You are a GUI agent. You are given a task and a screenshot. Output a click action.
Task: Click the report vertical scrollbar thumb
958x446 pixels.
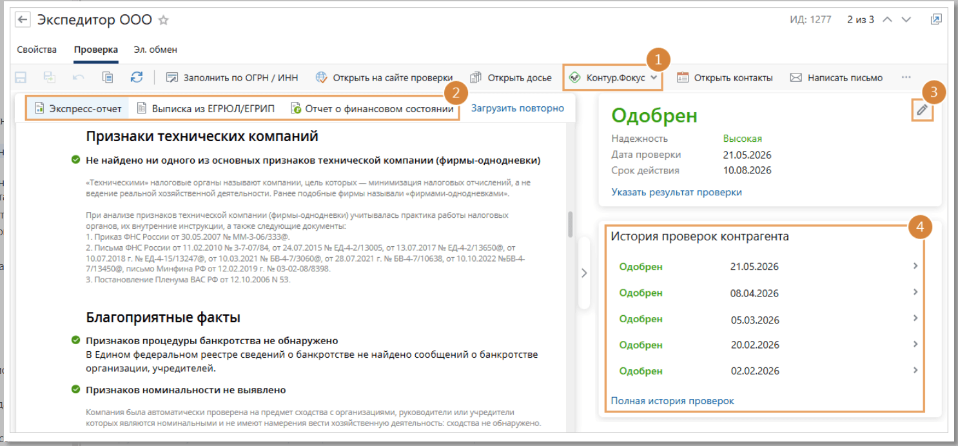tap(570, 224)
